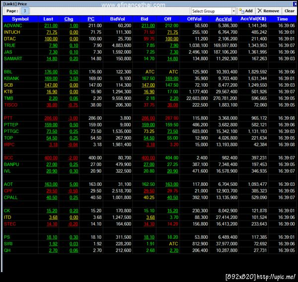This screenshot has width=298, height=282.
Task: Click TMB AccVol 270,781,200
Action: click(225, 99)
